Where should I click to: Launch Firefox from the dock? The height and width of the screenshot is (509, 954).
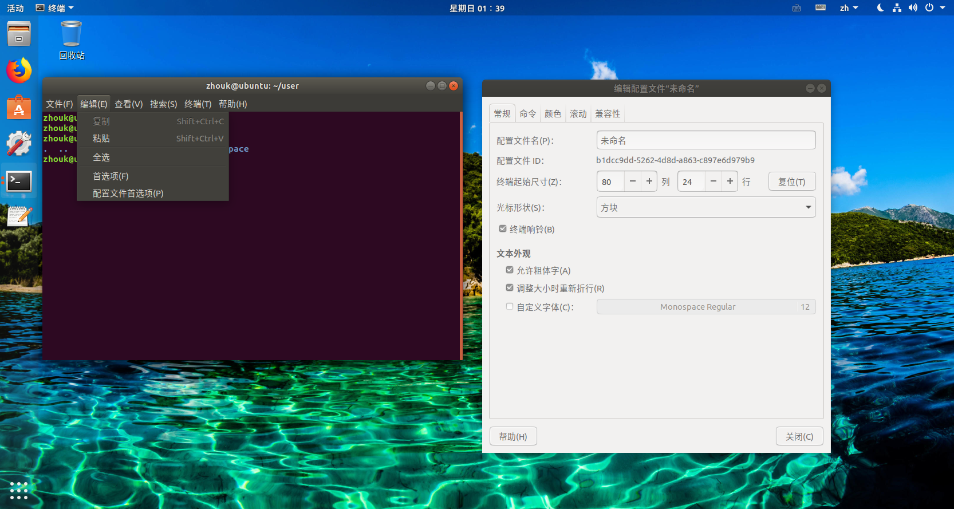pos(19,70)
